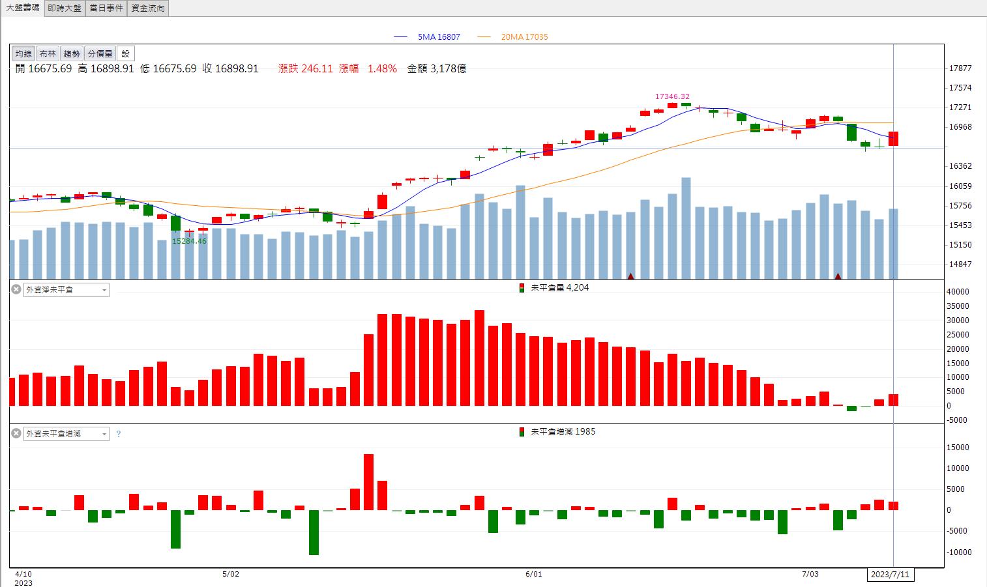
Task: Click the 未平倉量 legend color icon
Action: (x=521, y=287)
